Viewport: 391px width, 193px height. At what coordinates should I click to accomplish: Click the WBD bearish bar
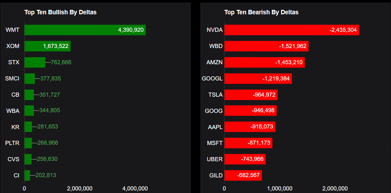click(266, 46)
